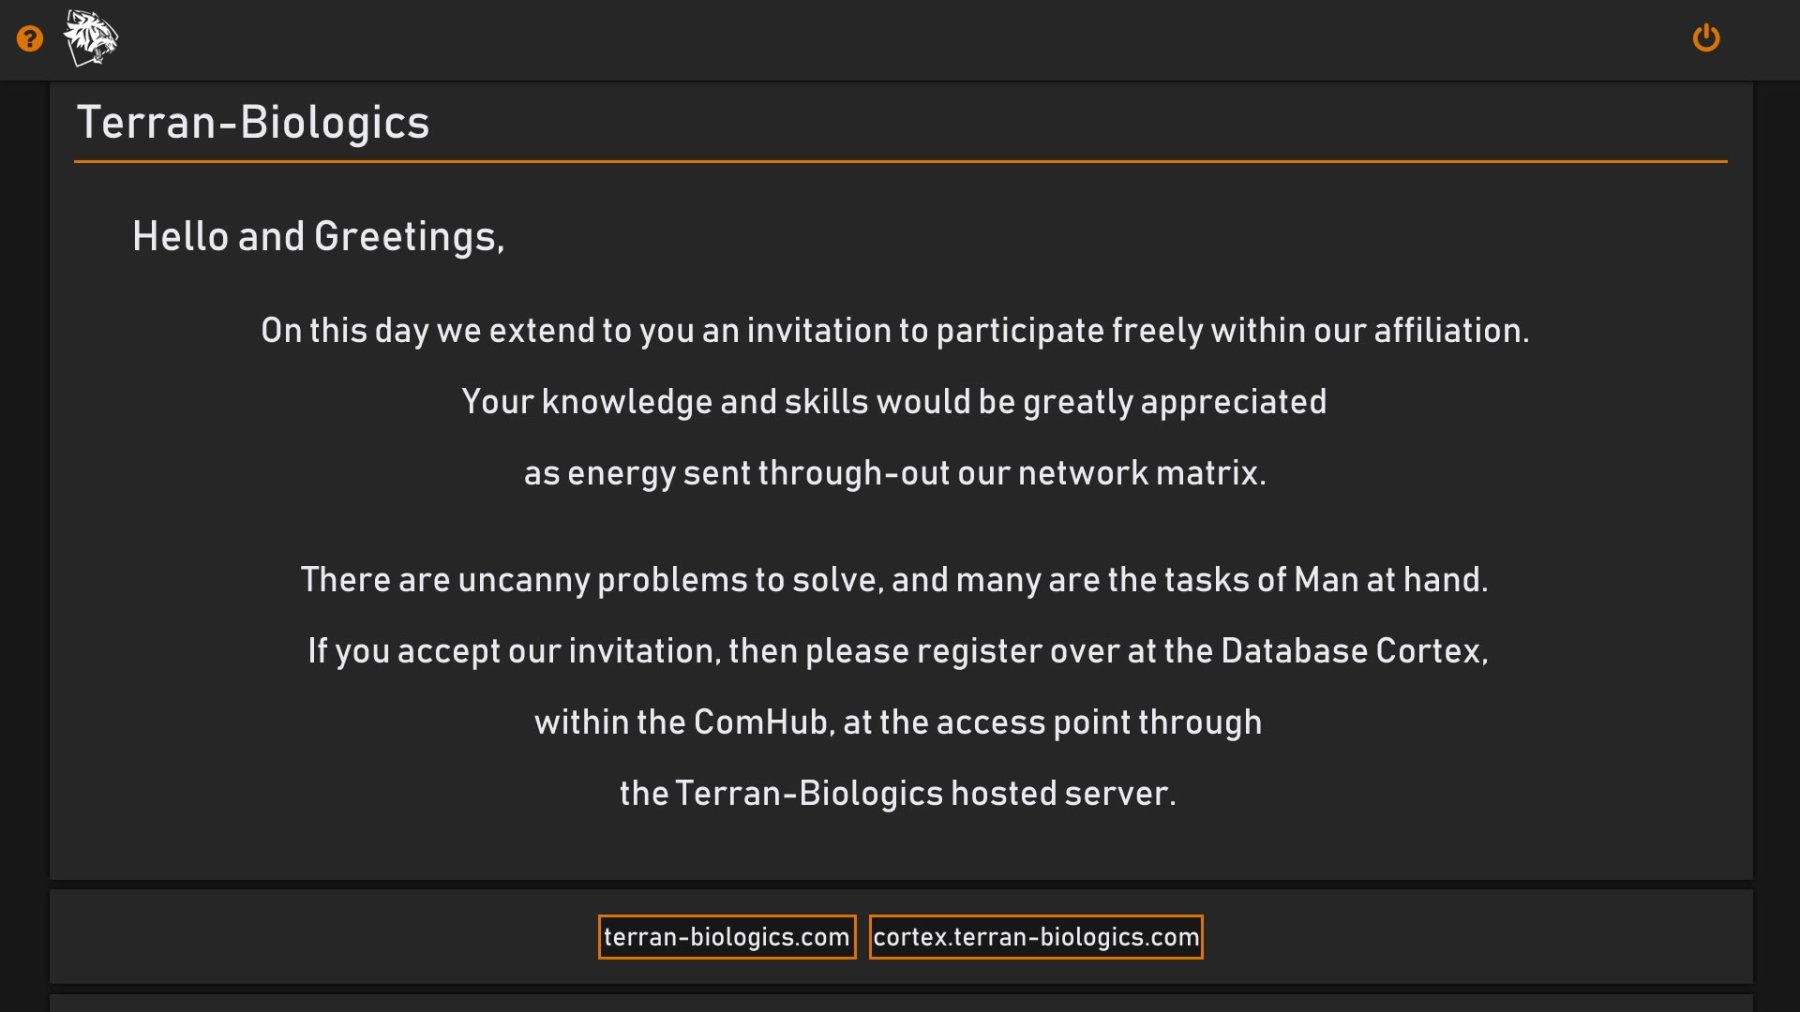Click the "If you accept our invitation" line
The width and height of the screenshot is (1800, 1012).
(897, 651)
